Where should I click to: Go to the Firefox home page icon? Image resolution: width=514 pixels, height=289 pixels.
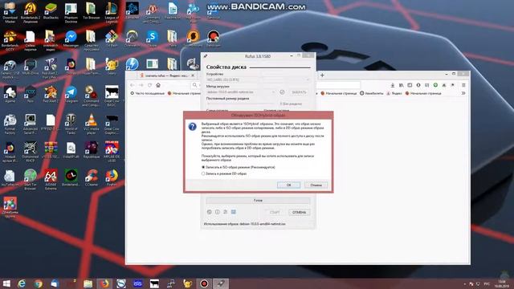(x=158, y=85)
